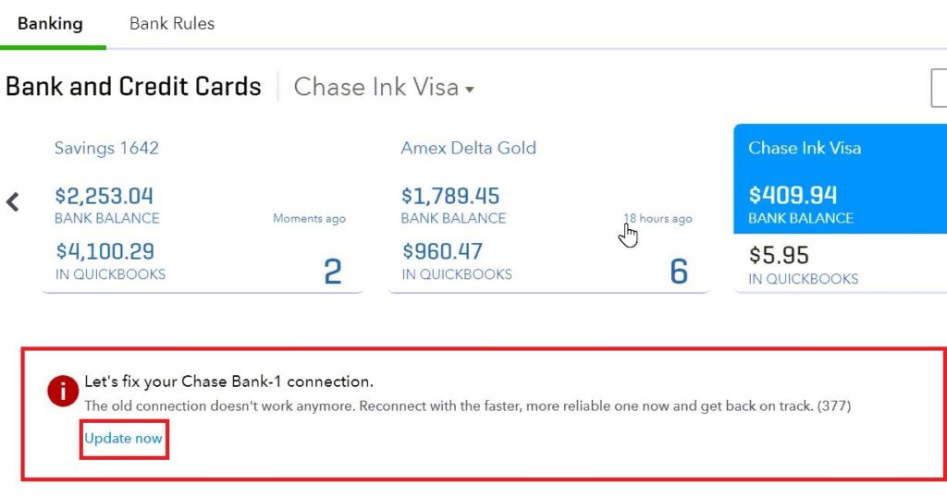Click the red error info icon
The height and width of the screenshot is (496, 947).
tap(63, 392)
